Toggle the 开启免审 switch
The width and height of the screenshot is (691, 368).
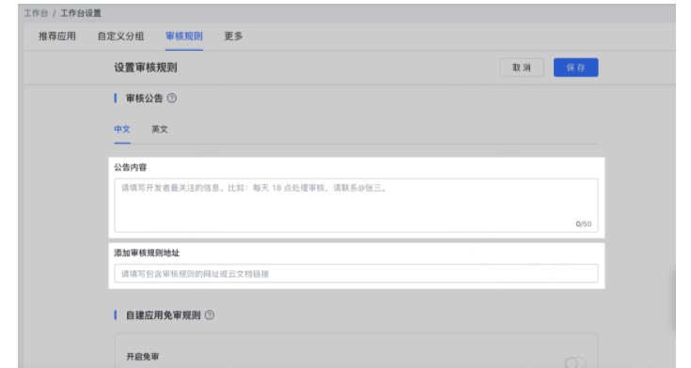tap(574, 362)
